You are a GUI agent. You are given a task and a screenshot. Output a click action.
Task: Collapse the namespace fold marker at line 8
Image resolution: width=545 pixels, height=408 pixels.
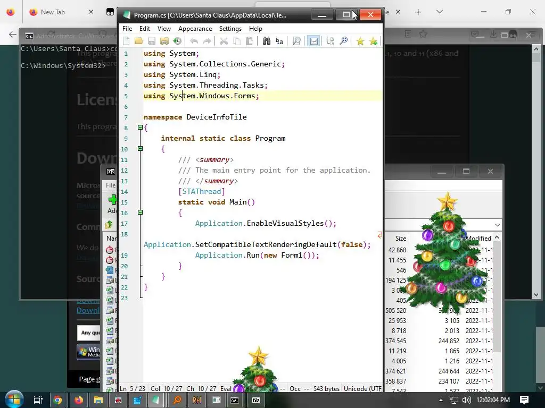coord(140,127)
